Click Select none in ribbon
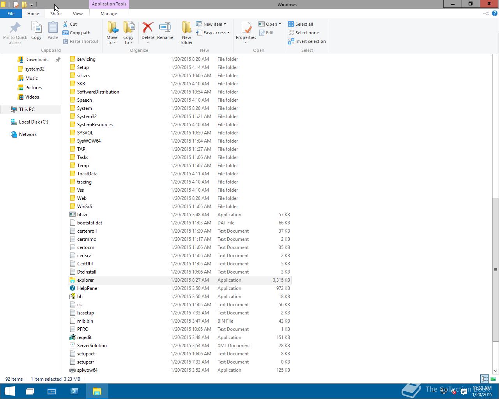499x399 pixels. [303, 33]
